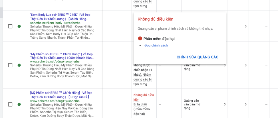
Task: Click the red Không đủ điều kiện status in last row
Action: tap(144, 97)
